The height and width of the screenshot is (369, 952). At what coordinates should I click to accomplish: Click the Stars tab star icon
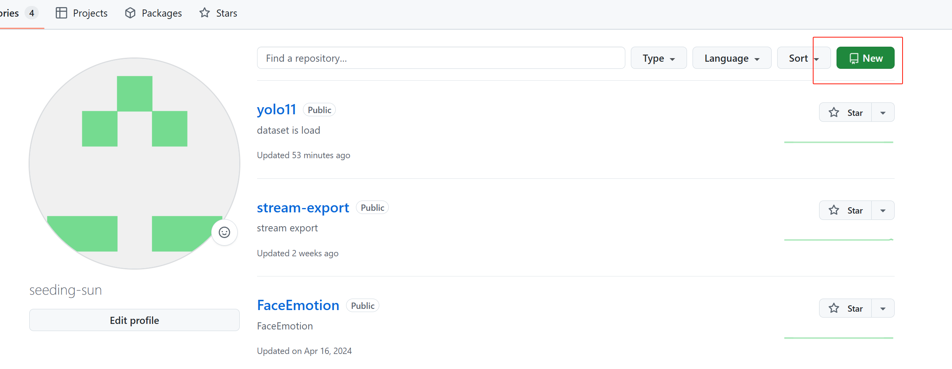(204, 13)
